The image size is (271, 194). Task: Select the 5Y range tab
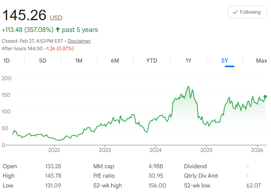point(225,61)
